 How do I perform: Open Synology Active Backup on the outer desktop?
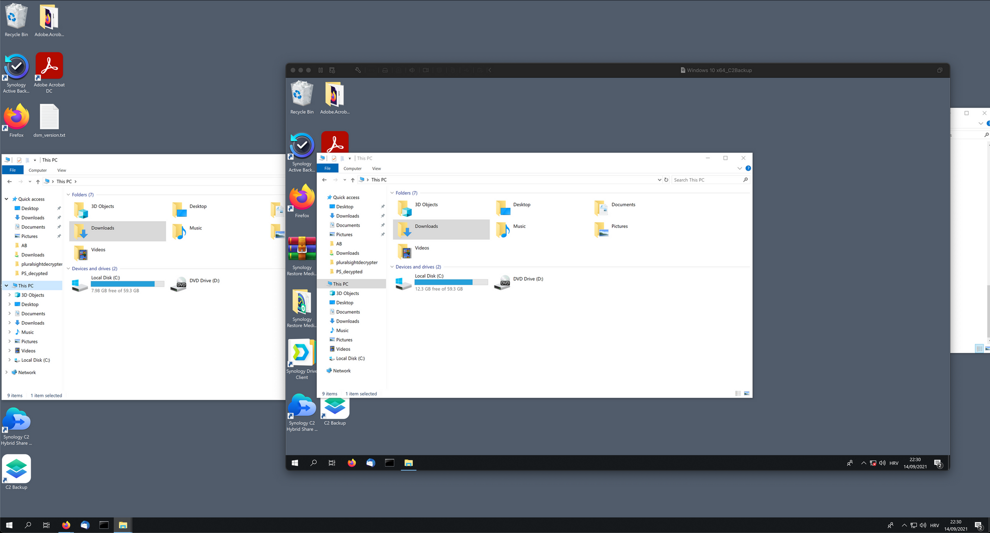16,74
